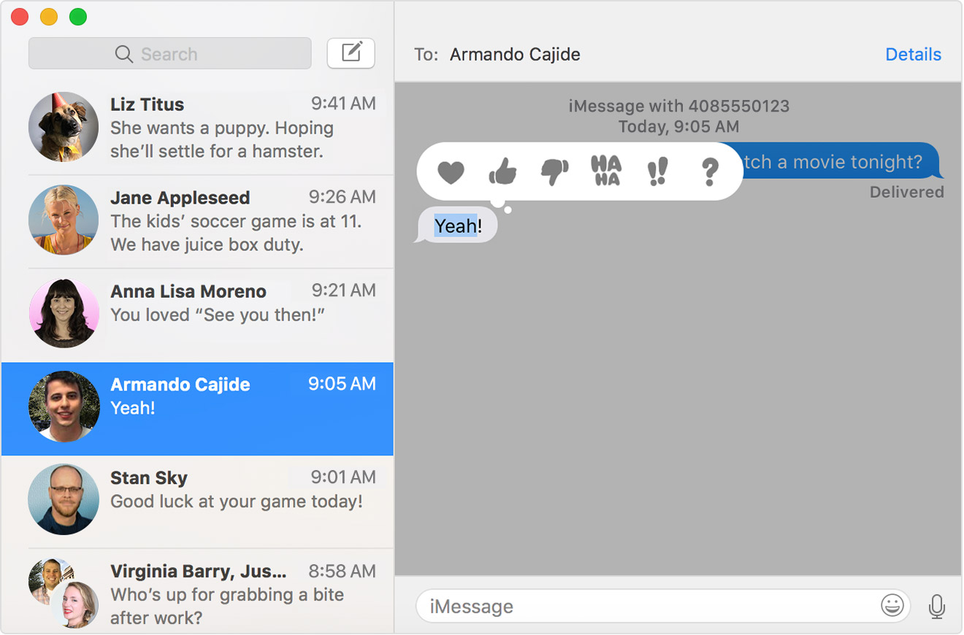Open conversation Details
The width and height of the screenshot is (964, 635).
[913, 54]
